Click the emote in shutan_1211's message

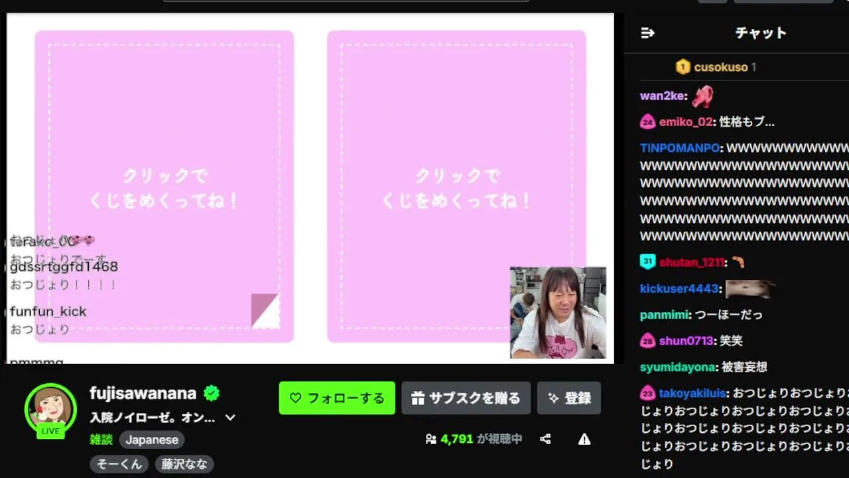[x=738, y=262]
